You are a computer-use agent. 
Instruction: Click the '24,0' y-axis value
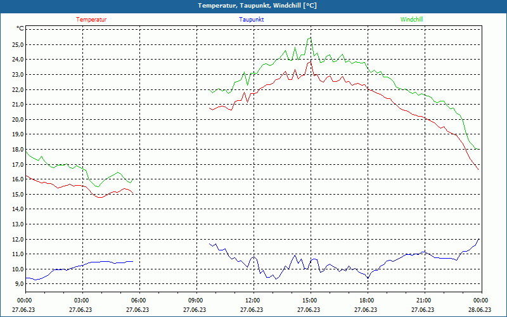coord(18,60)
